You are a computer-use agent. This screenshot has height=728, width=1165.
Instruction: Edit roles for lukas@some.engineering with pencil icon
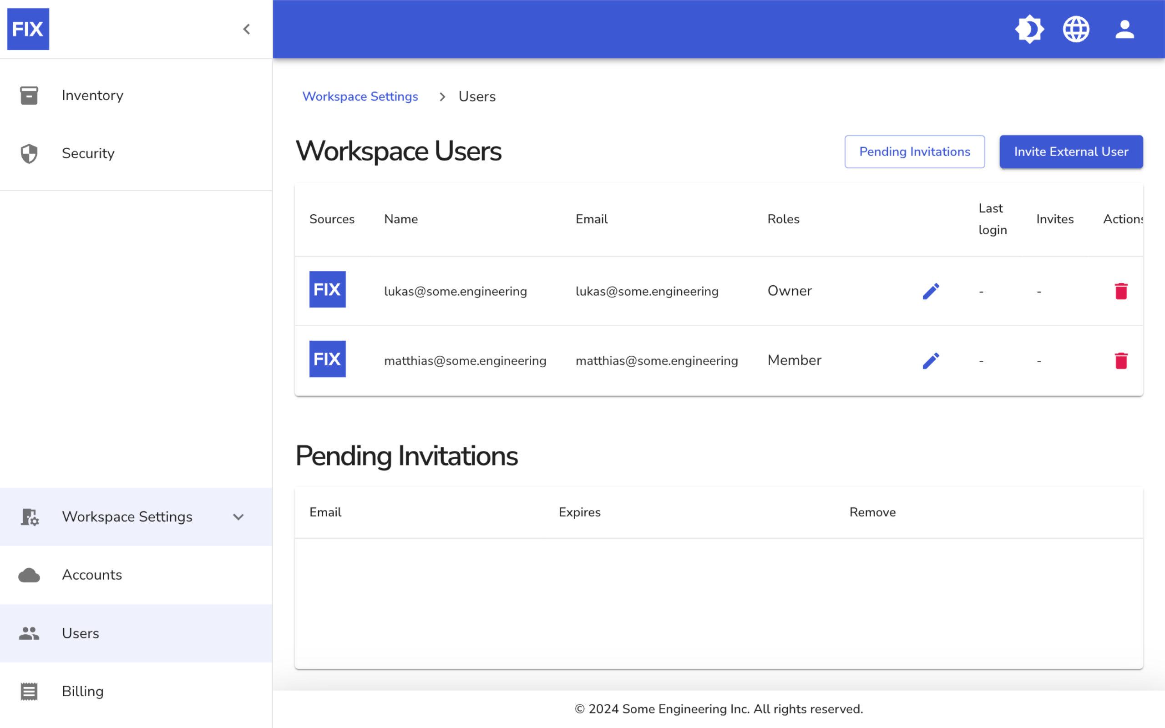[x=931, y=291]
